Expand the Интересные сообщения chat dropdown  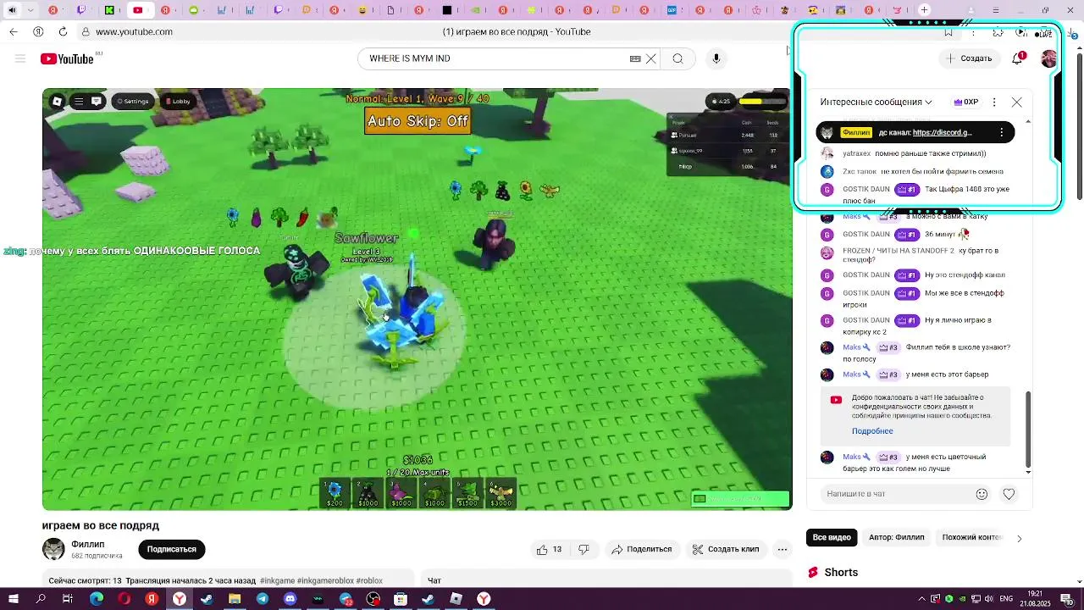click(876, 102)
